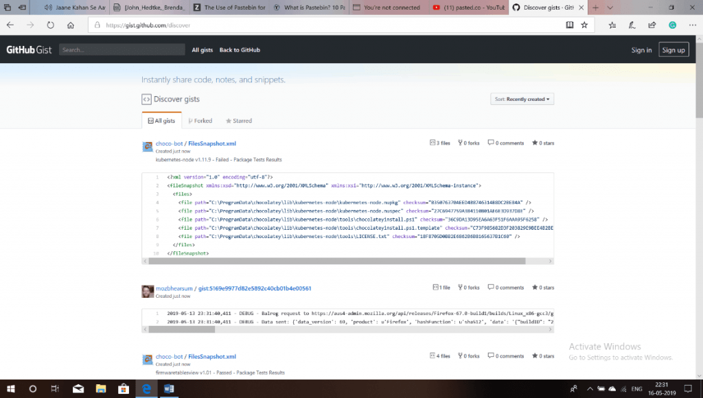Click the gist search input field
The image size is (703, 398).
pos(121,49)
